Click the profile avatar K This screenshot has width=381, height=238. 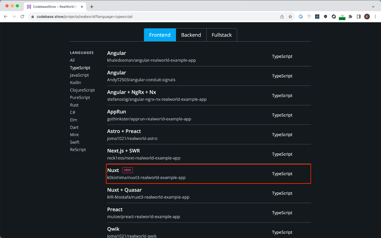point(367,17)
